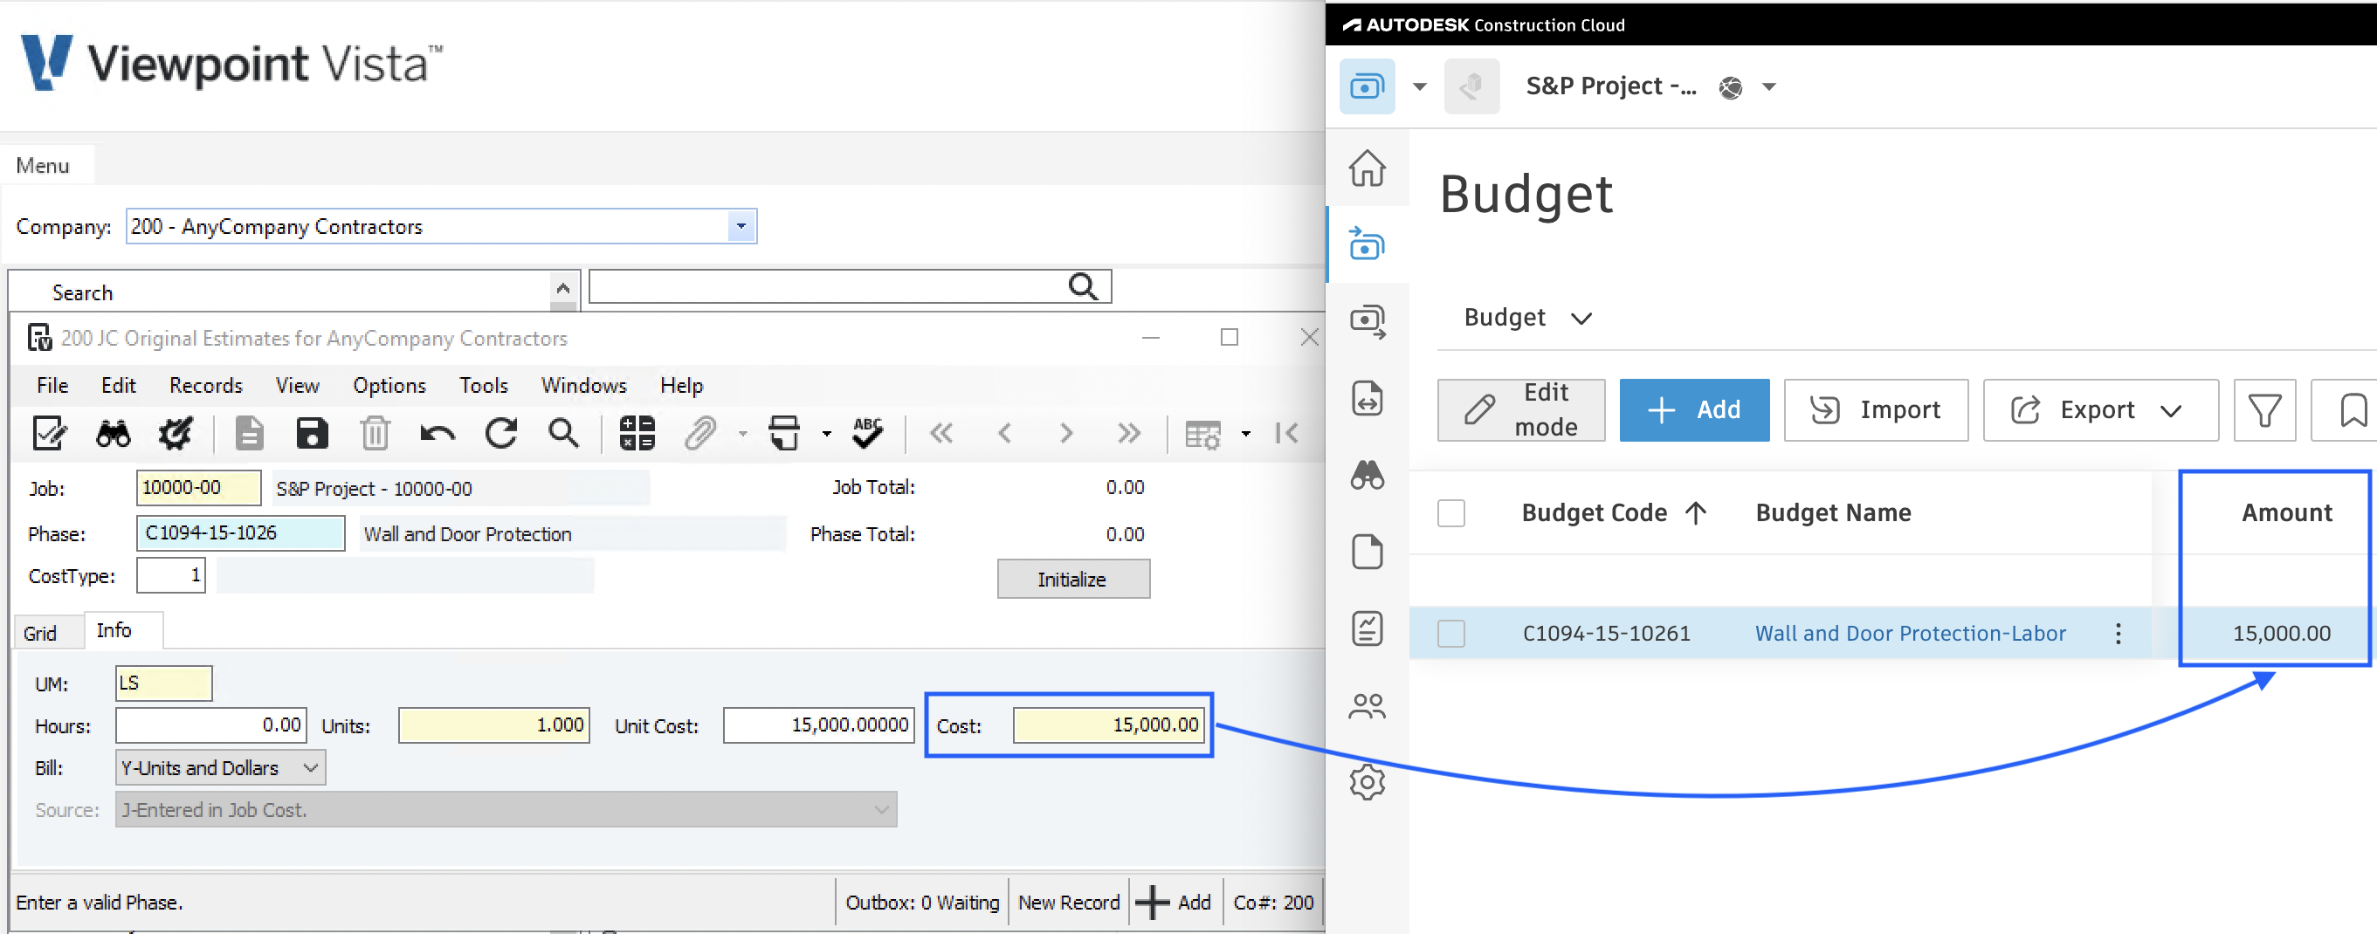Screen dimensions: 2377x934
Task: Open the Settings gear in Autodesk sidebar
Action: (1367, 782)
